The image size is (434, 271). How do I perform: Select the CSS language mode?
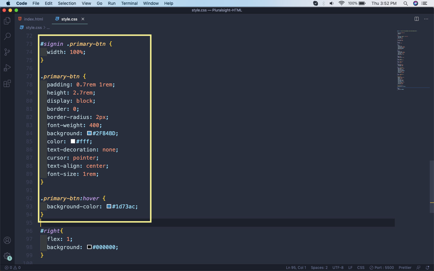coord(361,267)
